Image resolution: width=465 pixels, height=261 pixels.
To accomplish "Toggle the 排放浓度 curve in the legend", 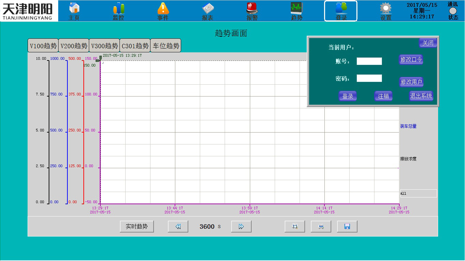I will coord(407,158).
